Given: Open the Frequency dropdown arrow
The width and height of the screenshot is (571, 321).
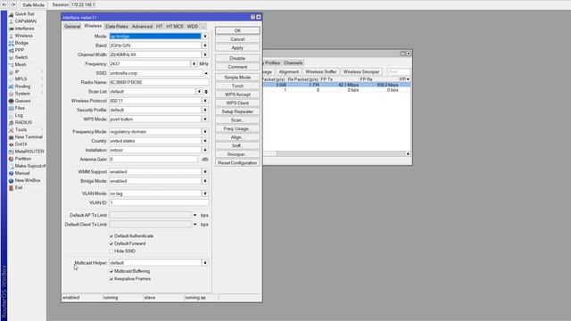Looking at the screenshot, I should coord(194,64).
